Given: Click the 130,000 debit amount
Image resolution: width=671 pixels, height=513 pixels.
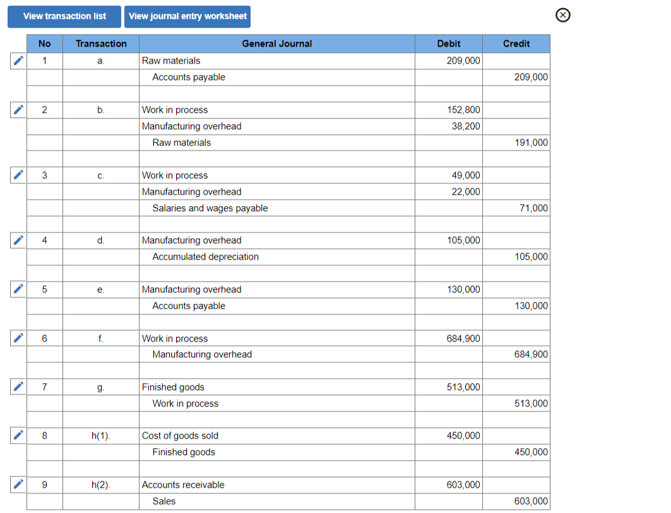Looking at the screenshot, I should [x=448, y=289].
